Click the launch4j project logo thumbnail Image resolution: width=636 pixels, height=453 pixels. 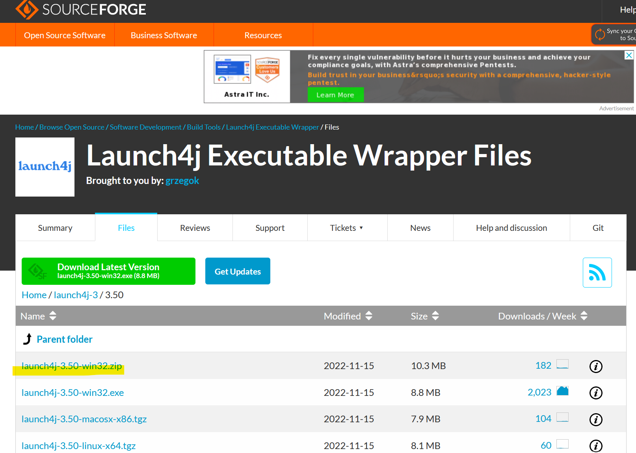click(x=45, y=167)
